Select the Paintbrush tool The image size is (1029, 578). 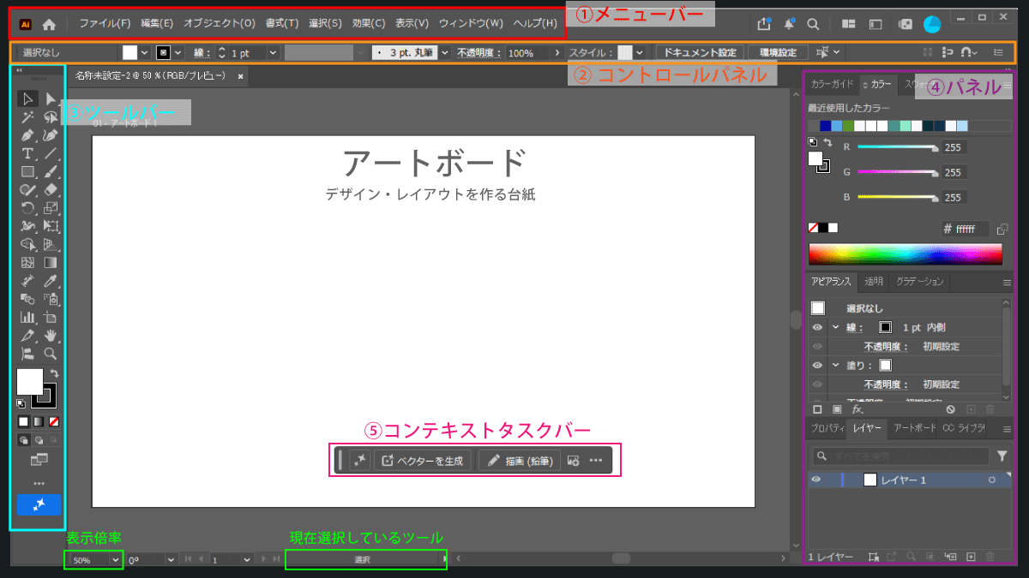click(x=51, y=171)
